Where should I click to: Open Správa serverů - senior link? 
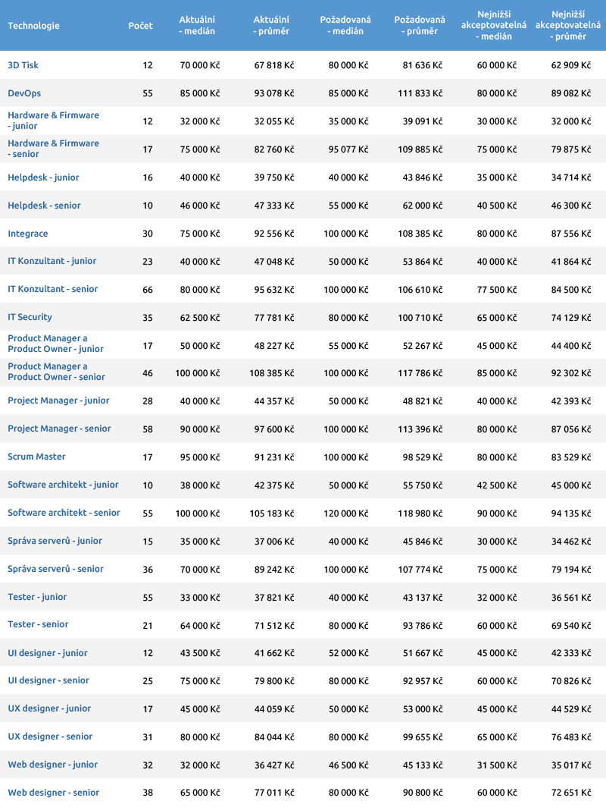click(55, 569)
